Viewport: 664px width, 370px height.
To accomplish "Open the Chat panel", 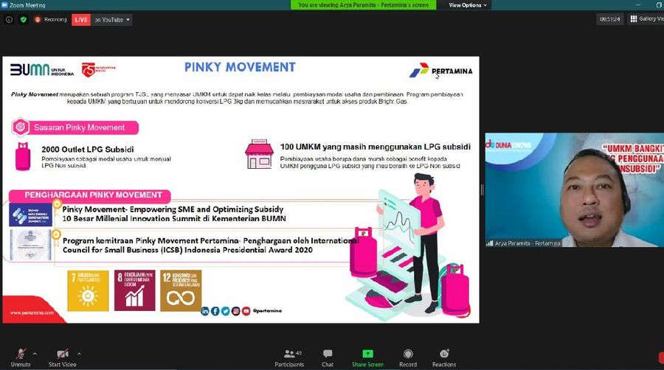I will pyautogui.click(x=328, y=356).
